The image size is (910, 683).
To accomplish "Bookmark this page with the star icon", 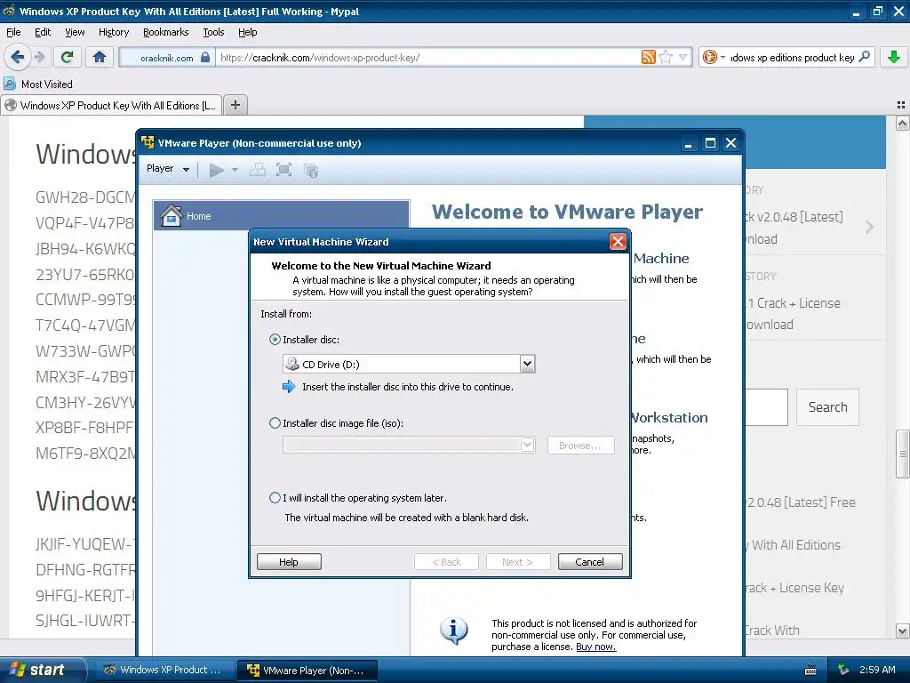I will [x=666, y=57].
